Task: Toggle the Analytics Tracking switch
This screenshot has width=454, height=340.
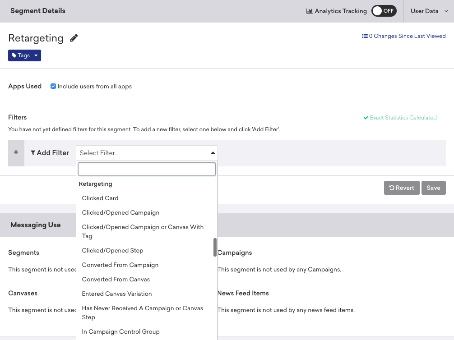Action: pyautogui.click(x=384, y=11)
